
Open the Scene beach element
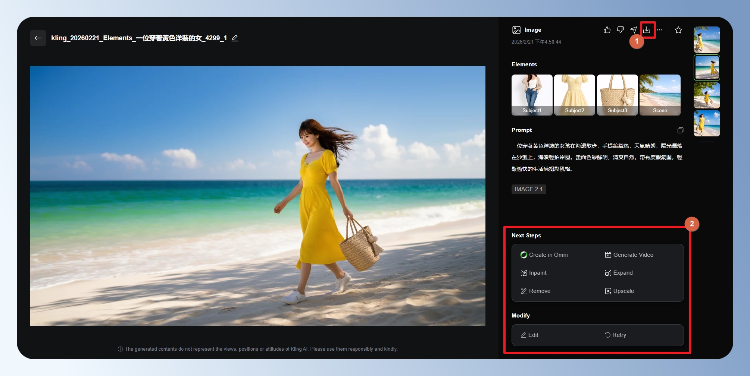point(660,95)
